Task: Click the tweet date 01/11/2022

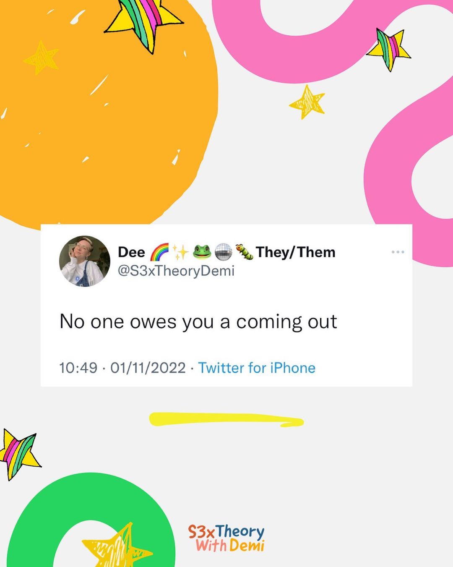Action: click(x=148, y=368)
